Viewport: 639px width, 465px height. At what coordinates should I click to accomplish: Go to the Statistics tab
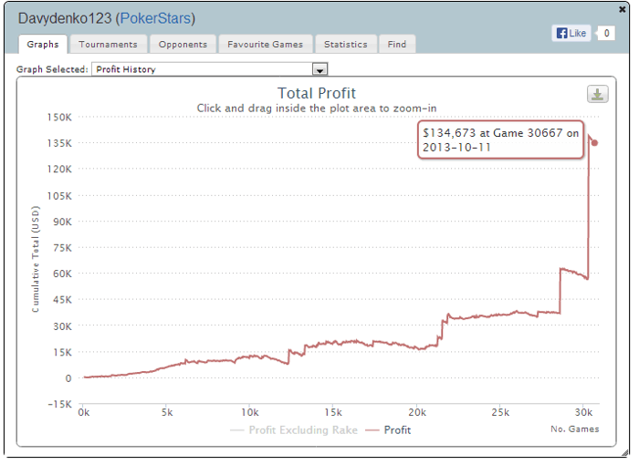[346, 45]
